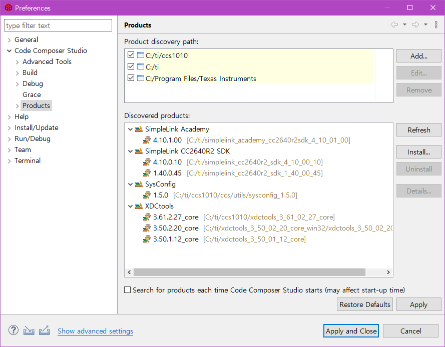445x347 pixels.
Task: Open the three-dot view menu icon
Action: (x=436, y=24)
